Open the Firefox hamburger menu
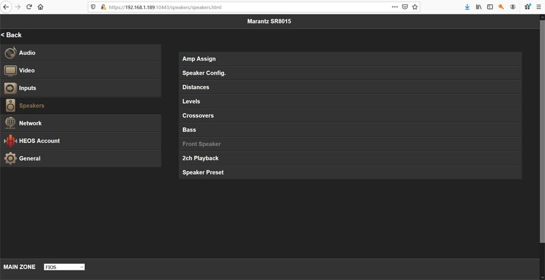 pyautogui.click(x=538, y=7)
